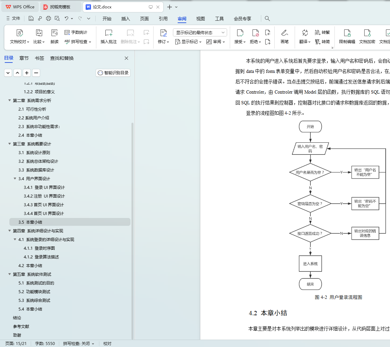Toggle 拼写检查: 关闭 in status bar
This screenshot has width=390, height=347.
[x=79, y=344]
